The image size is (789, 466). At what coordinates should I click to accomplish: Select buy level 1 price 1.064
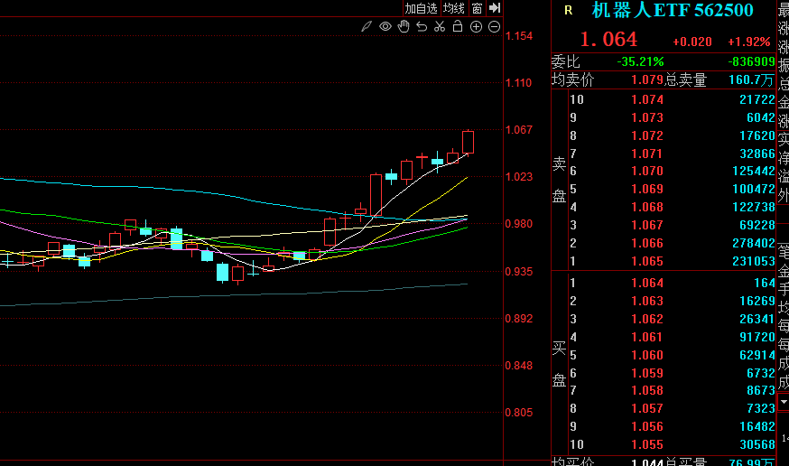point(648,284)
